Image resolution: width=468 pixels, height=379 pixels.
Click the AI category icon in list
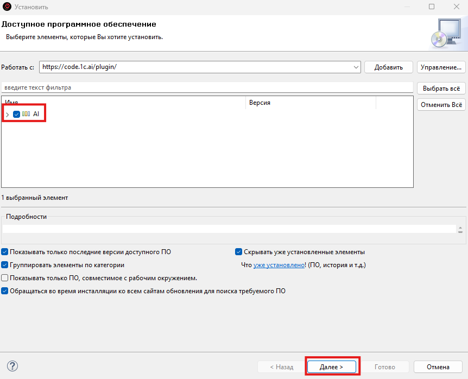[26, 113]
